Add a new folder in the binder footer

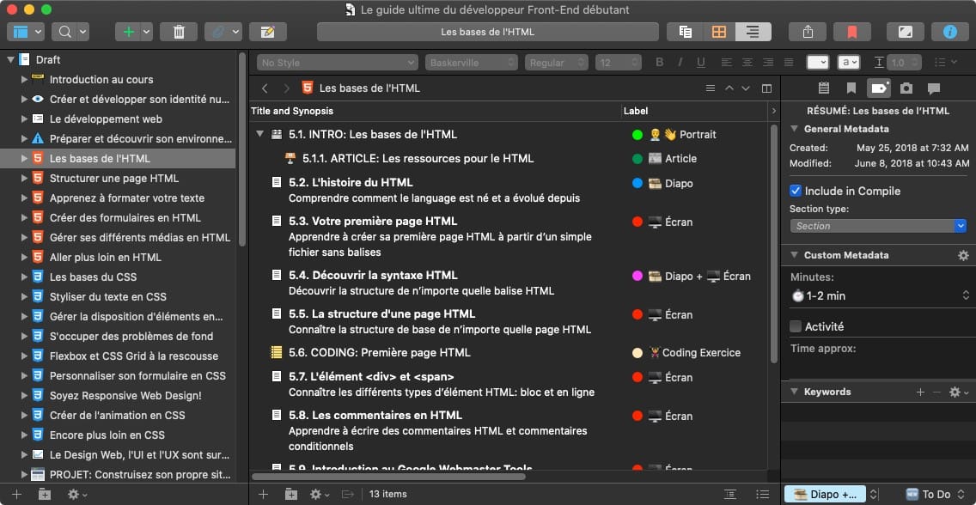click(x=44, y=495)
